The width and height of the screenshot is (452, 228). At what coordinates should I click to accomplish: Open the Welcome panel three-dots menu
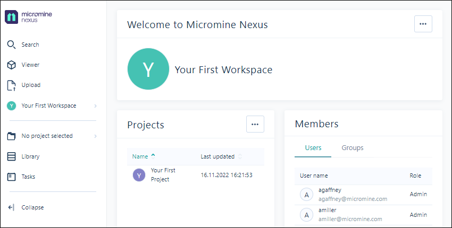[423, 24]
